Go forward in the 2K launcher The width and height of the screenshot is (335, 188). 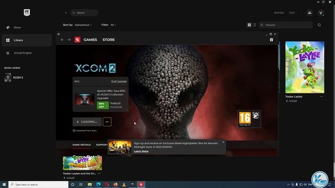(69, 40)
